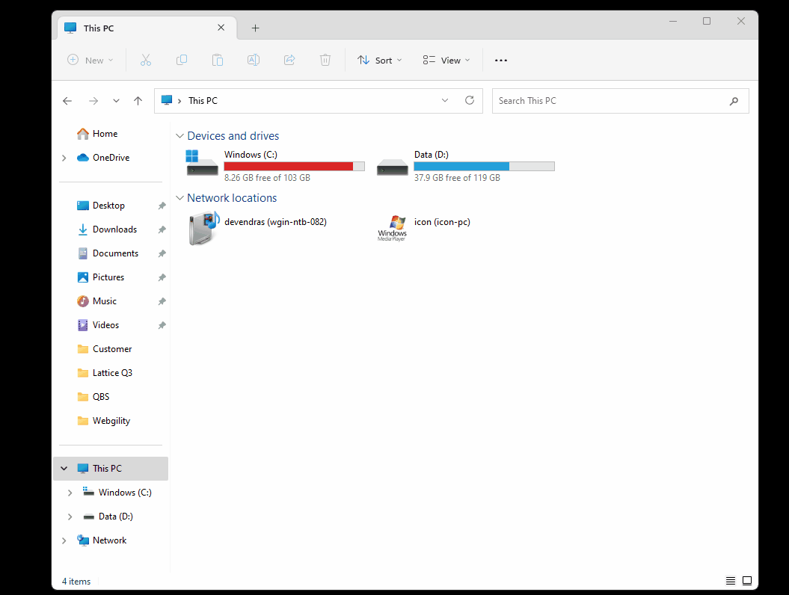This screenshot has width=789, height=595.
Task: Select the Windows (C:) drive usage bar
Action: tap(294, 167)
